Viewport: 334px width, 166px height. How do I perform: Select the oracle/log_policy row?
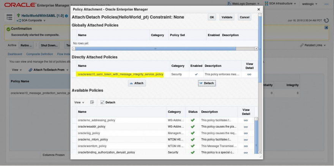click(x=163, y=133)
